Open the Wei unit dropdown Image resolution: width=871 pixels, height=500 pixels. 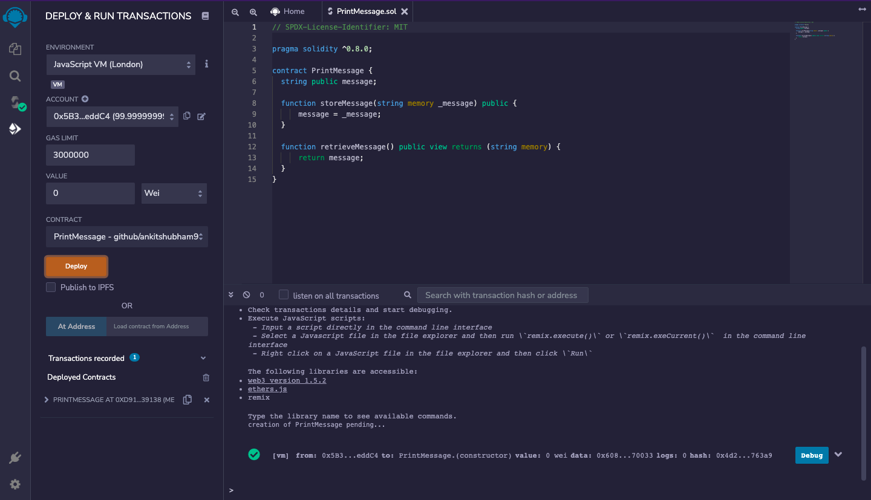(174, 193)
